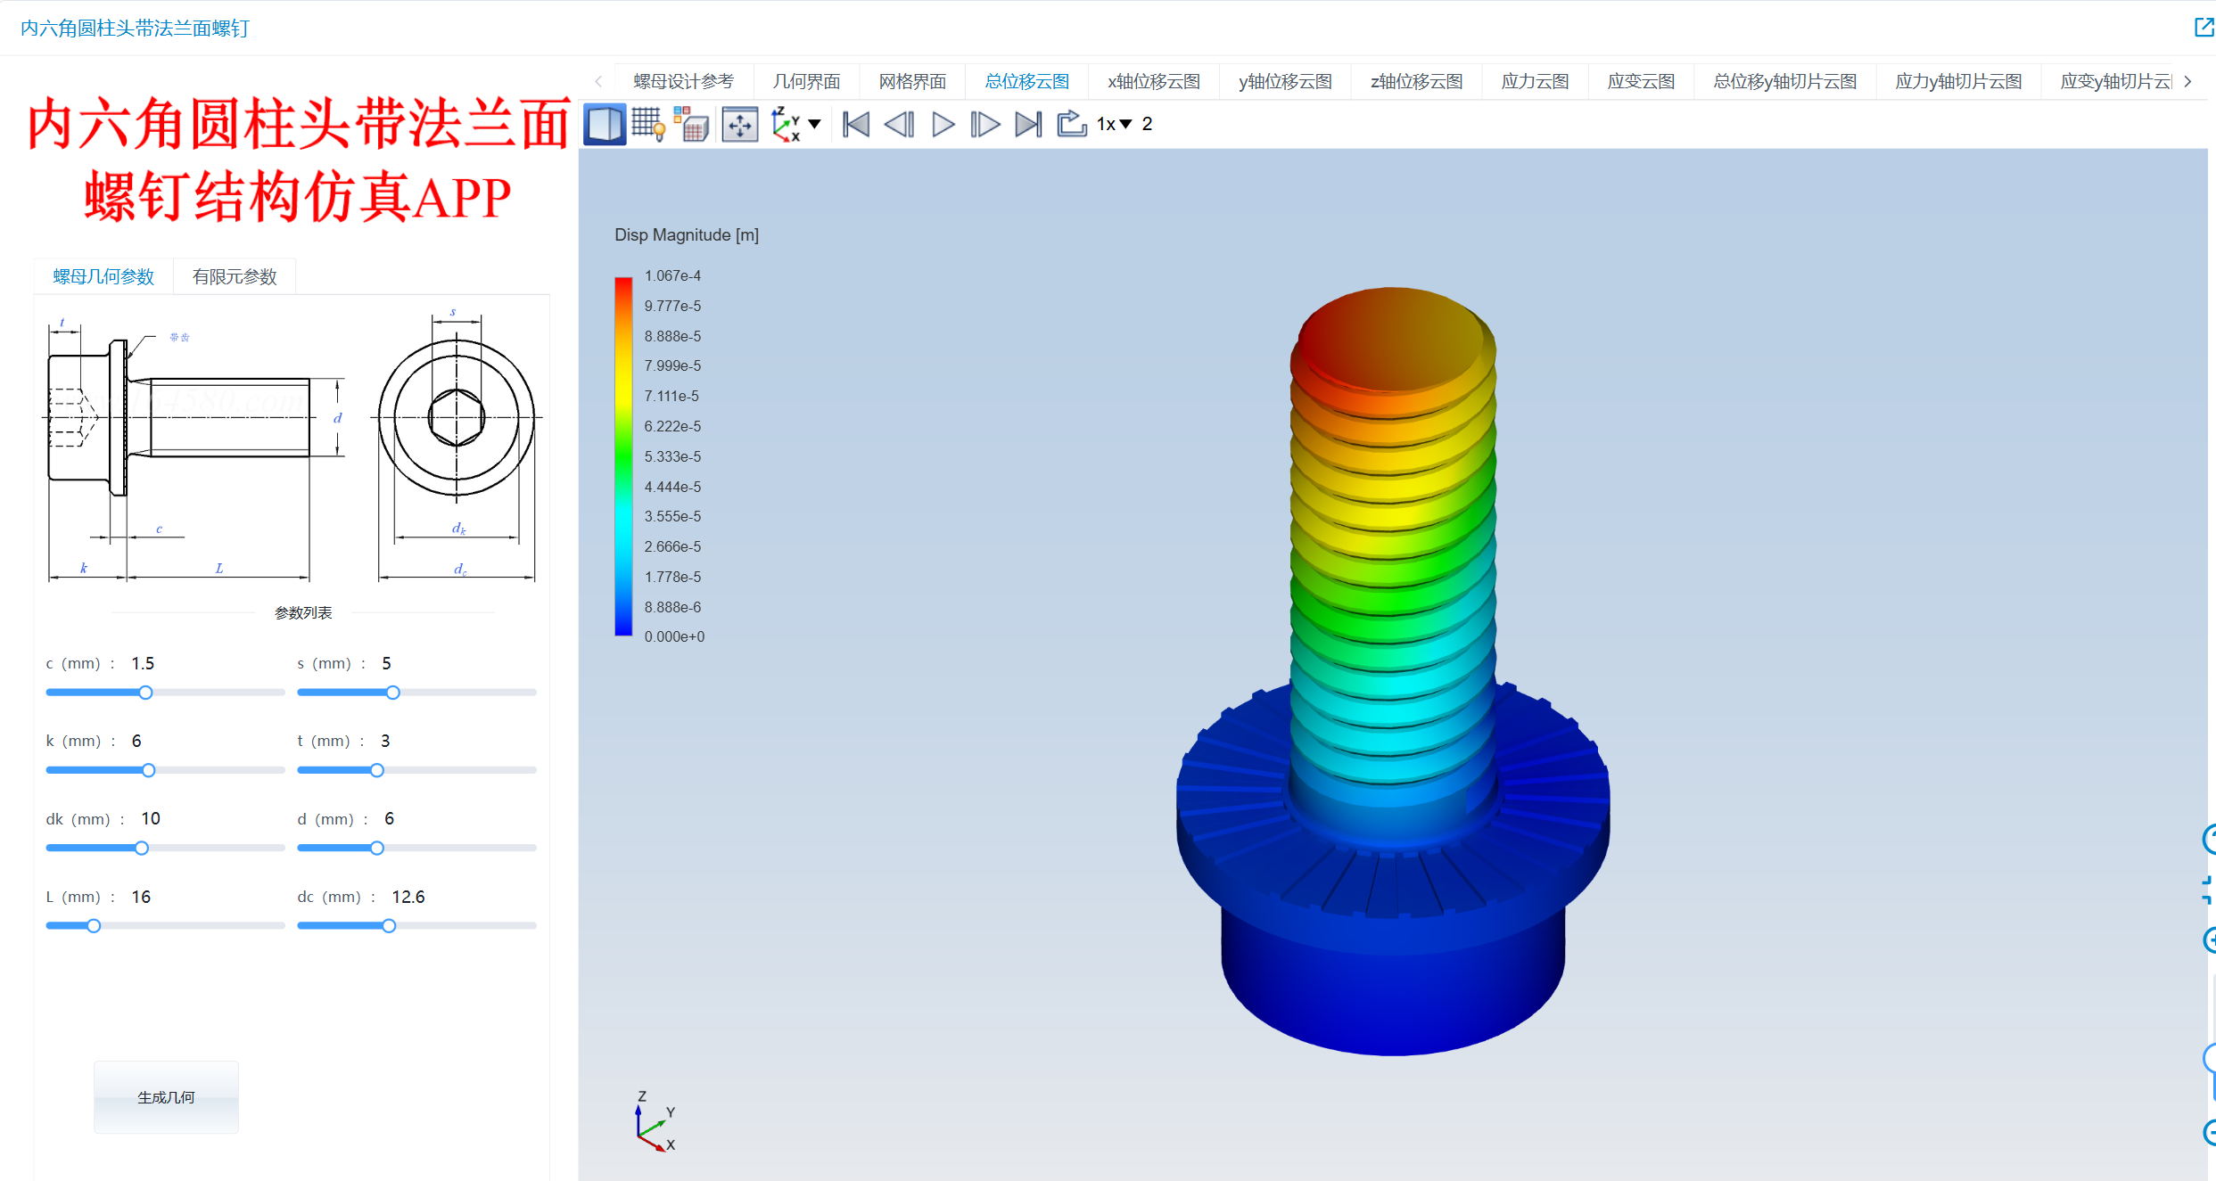Adjust the dk (mm) slider handle

coord(142,848)
